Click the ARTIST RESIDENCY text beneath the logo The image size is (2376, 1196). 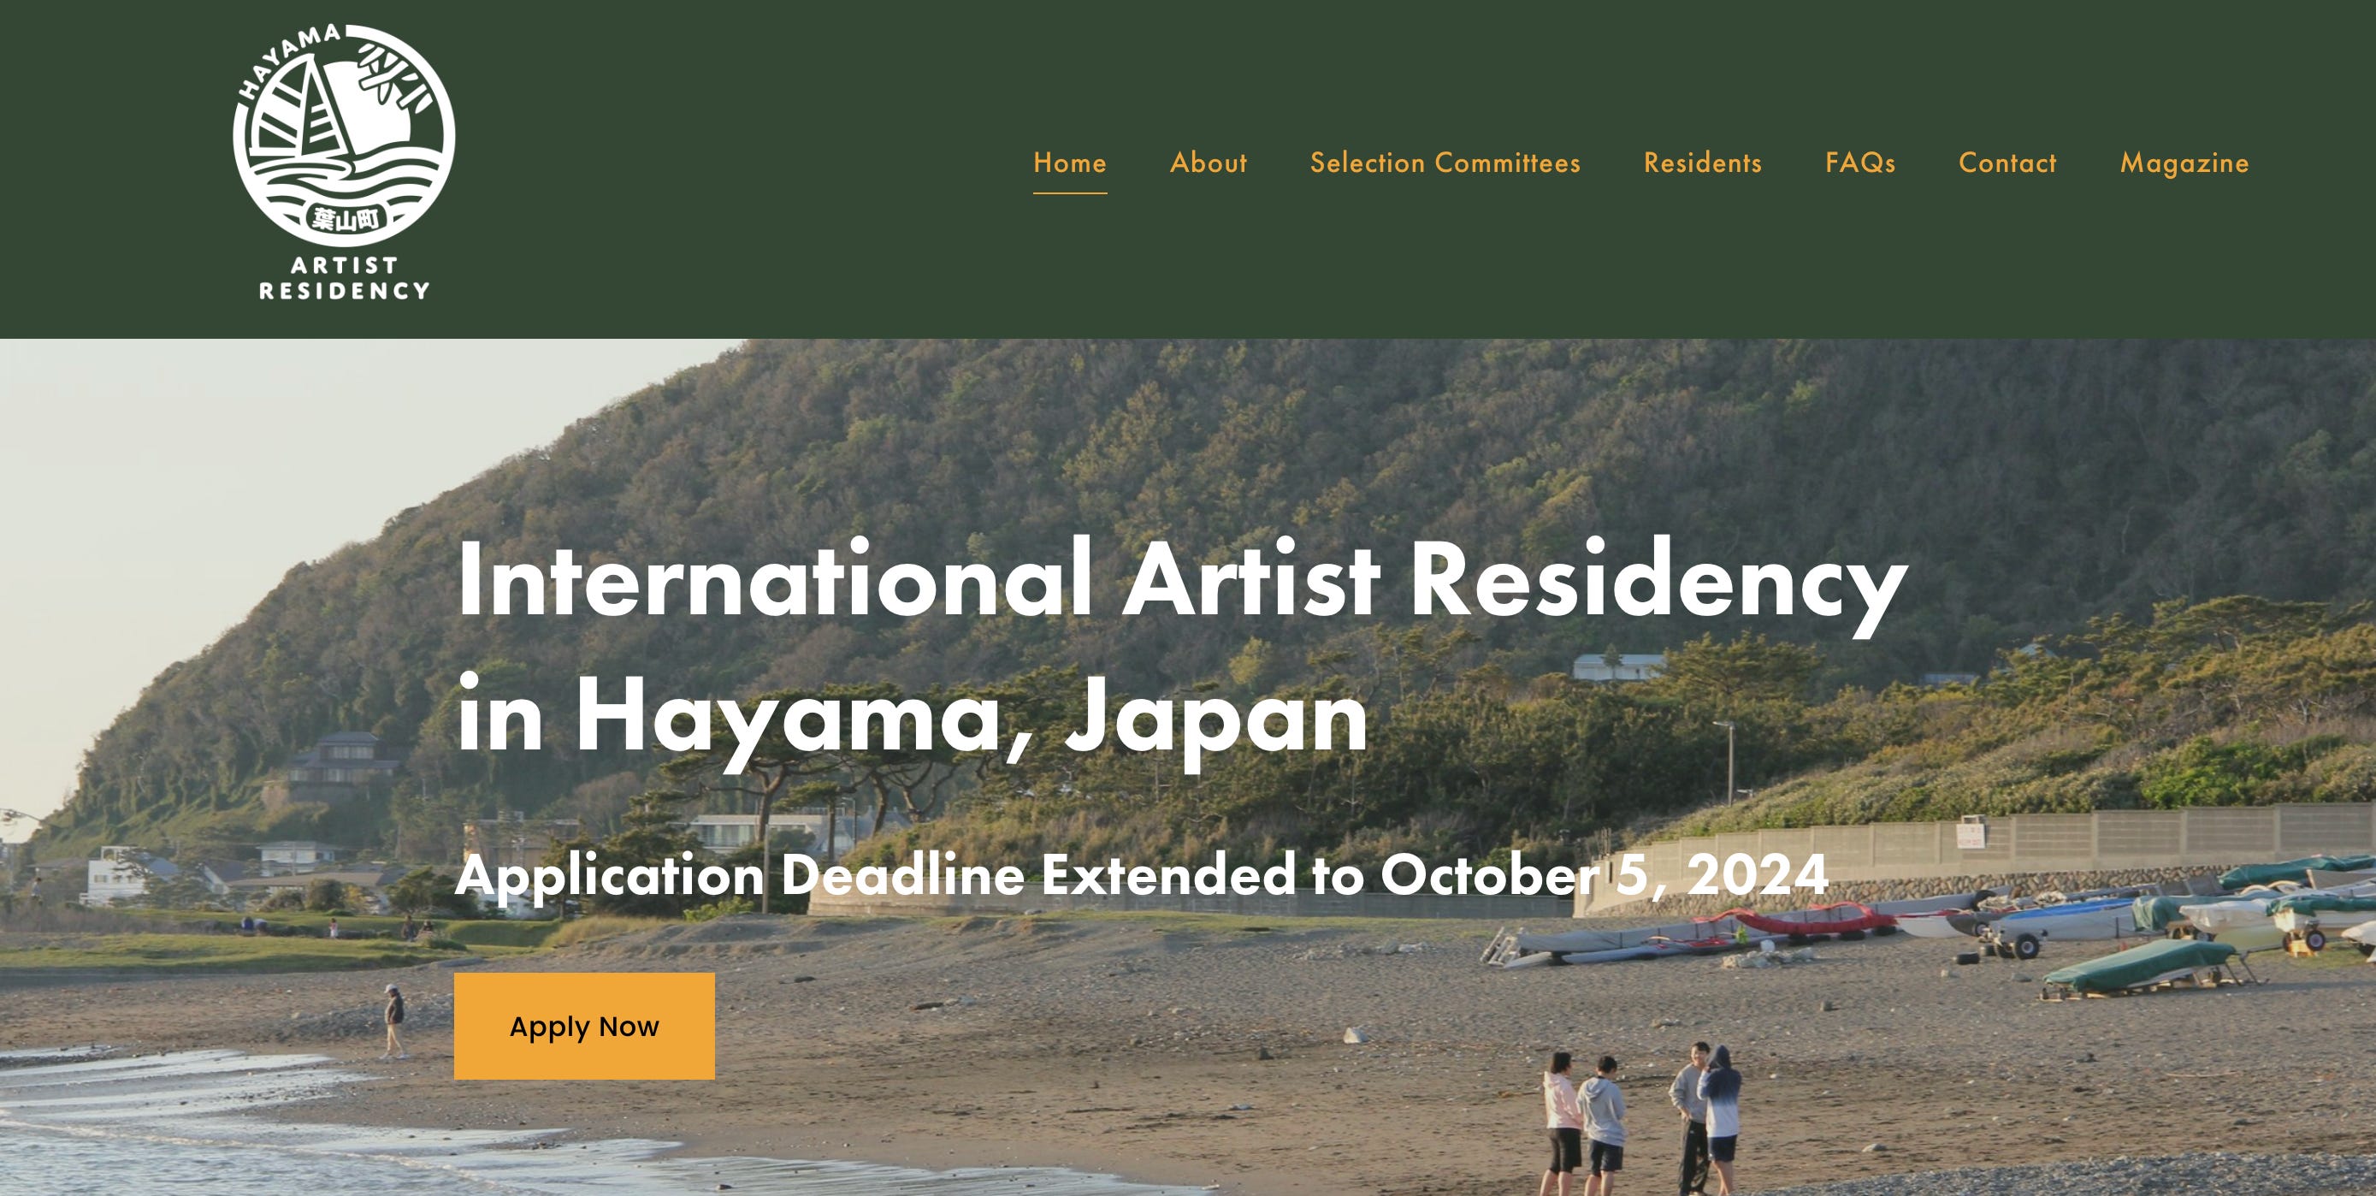(344, 278)
